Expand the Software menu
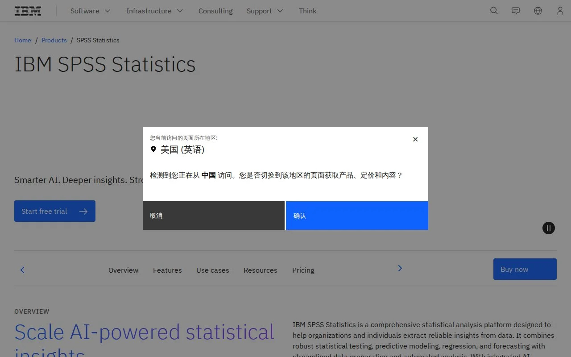The image size is (571, 357). coord(91,11)
